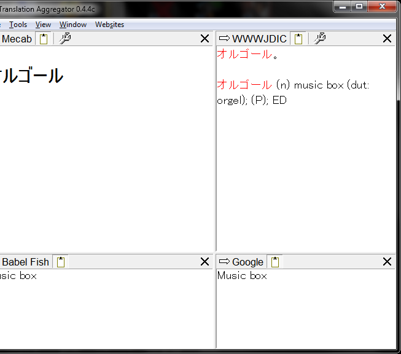Close the WWWJDIC panel

[387, 39]
